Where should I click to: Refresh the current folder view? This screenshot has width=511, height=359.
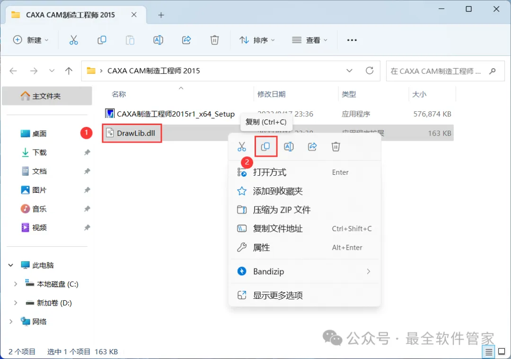(x=370, y=71)
